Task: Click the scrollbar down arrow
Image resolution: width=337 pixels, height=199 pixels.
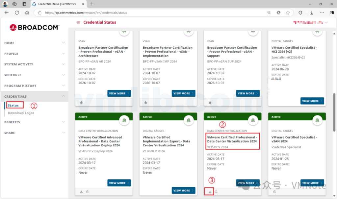Action: [334, 196]
